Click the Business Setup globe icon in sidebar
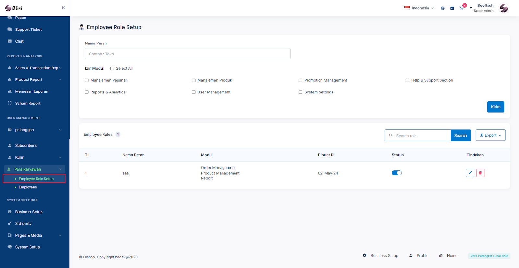The image size is (519, 268). (10, 212)
